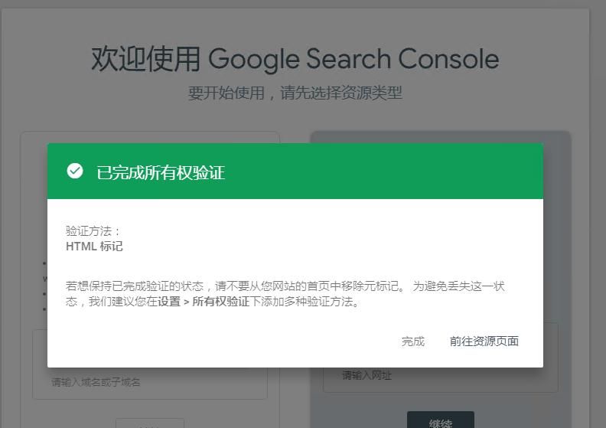
Task: Click the 要开始使用，请先选择资源类型 subtitle
Action: click(295, 93)
